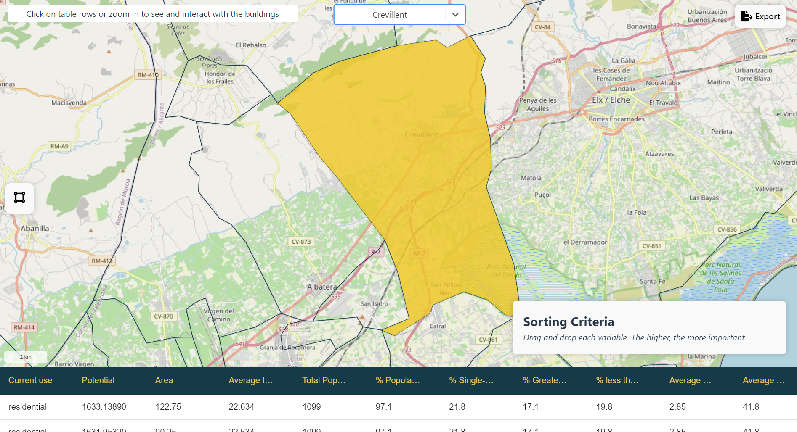The height and width of the screenshot is (432, 797).
Task: Sort by Area column header
Action: (x=164, y=380)
